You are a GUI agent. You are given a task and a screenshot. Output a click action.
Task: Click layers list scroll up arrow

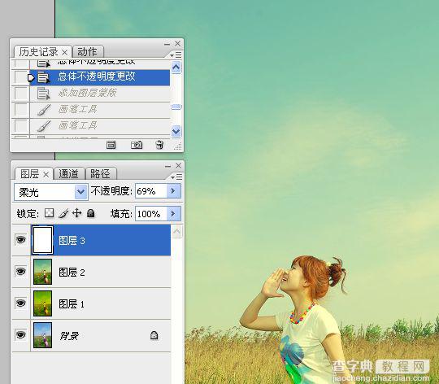(176, 231)
